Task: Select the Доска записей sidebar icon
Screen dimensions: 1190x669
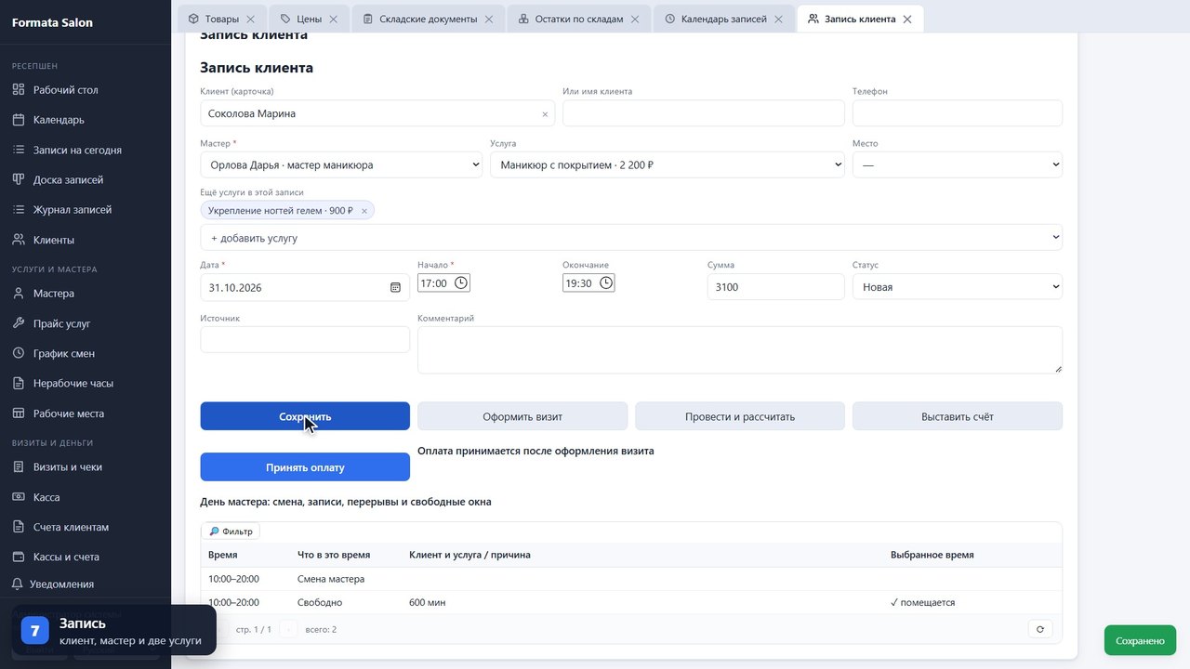Action: point(18,179)
